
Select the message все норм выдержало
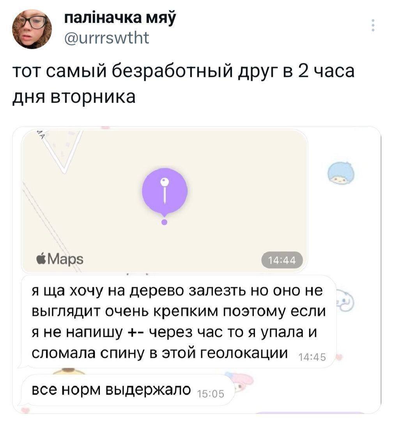point(111,389)
